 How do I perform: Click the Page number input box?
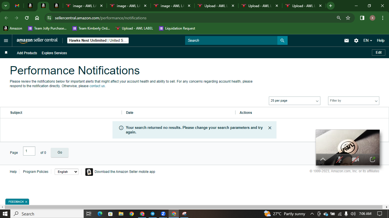coord(29,151)
